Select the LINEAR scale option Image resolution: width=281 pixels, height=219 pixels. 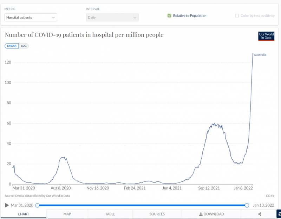[12, 46]
